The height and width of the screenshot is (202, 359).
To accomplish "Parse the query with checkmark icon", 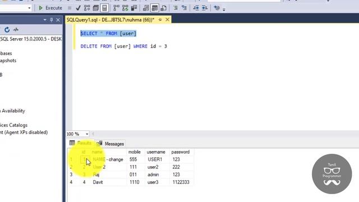I will pos(78,8).
